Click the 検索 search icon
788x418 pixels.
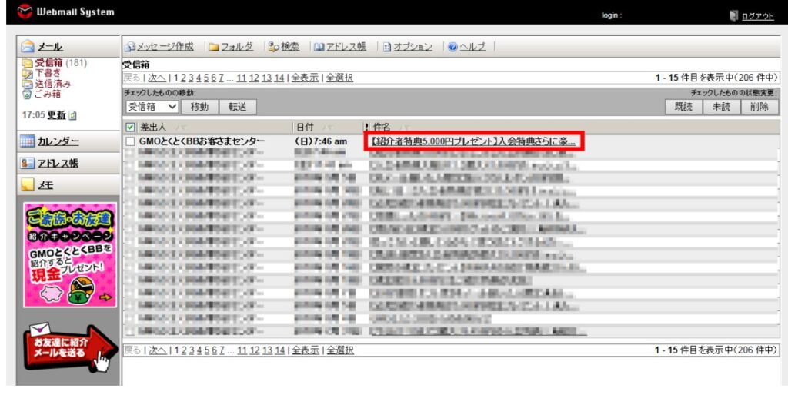pyautogui.click(x=273, y=47)
